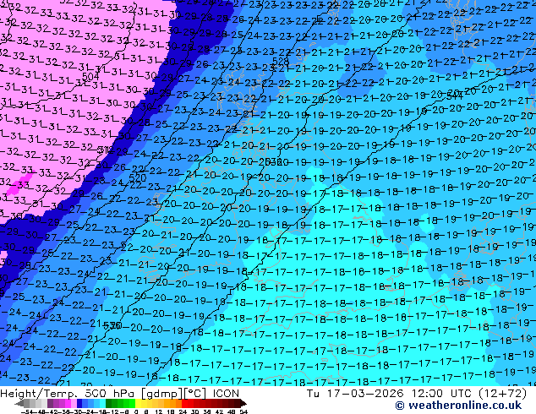Select the dark purple legend swatch
536x414 pixels.
(50, 403)
